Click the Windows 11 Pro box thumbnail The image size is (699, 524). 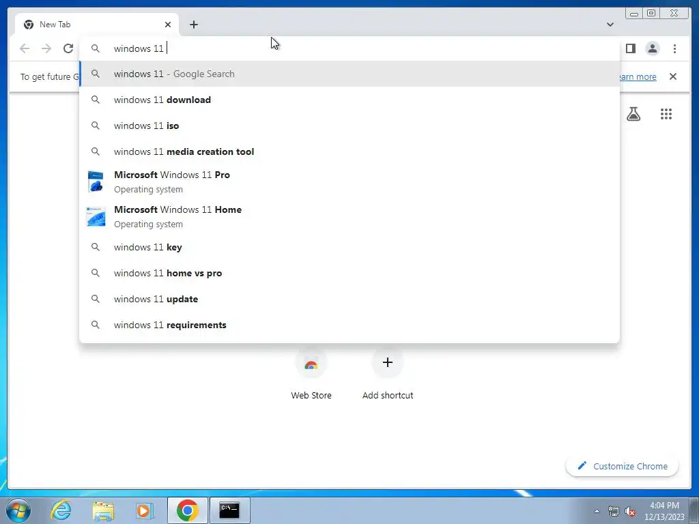click(x=96, y=181)
